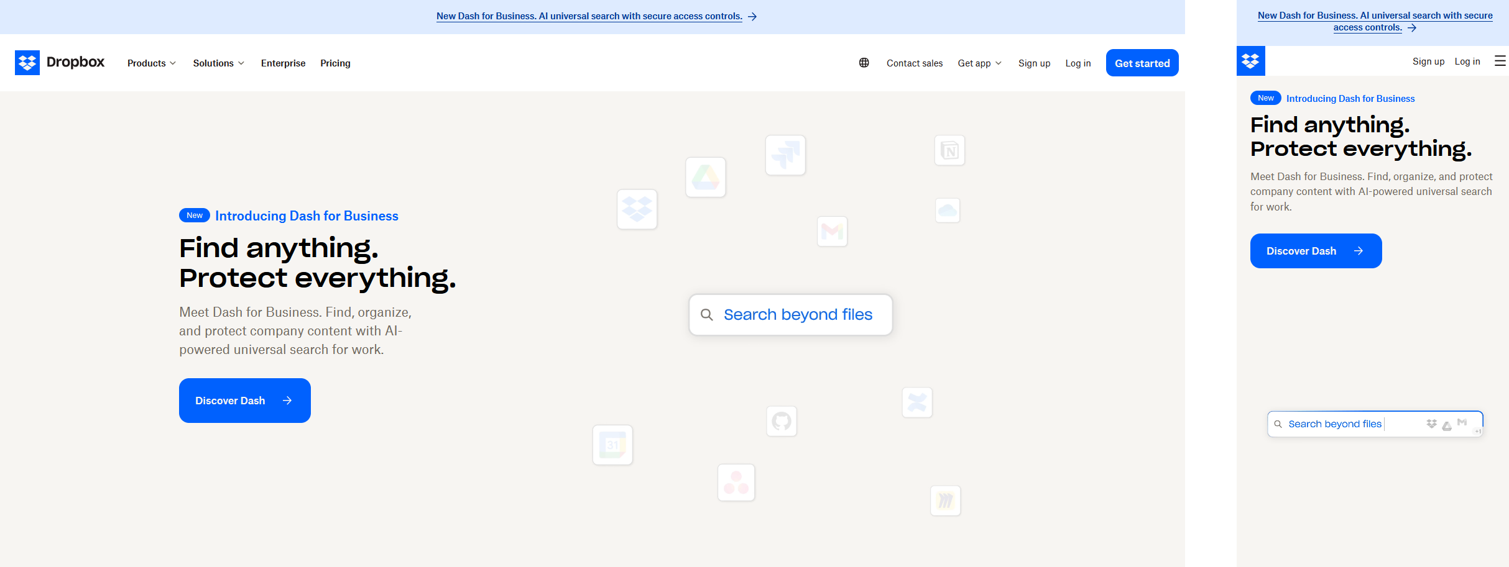The width and height of the screenshot is (1509, 567).
Task: Click the Dropbox logo square in the mobile view
Action: click(1251, 61)
